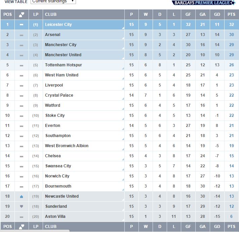The height and width of the screenshot is (232, 239).
Task: Sort table by GD column header
Action: click(x=217, y=14)
